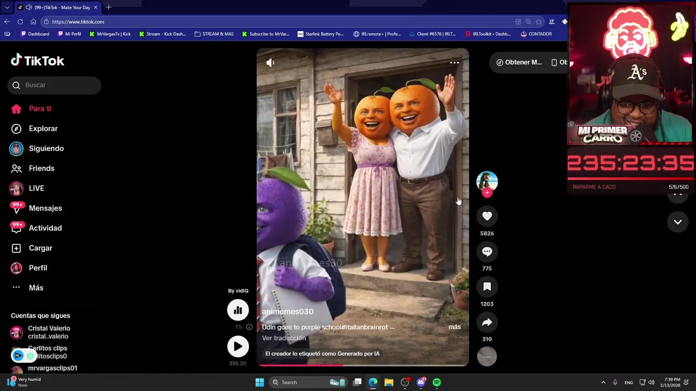Click the vidIQ round play button
Image resolution: width=696 pixels, height=391 pixels.
238,346
